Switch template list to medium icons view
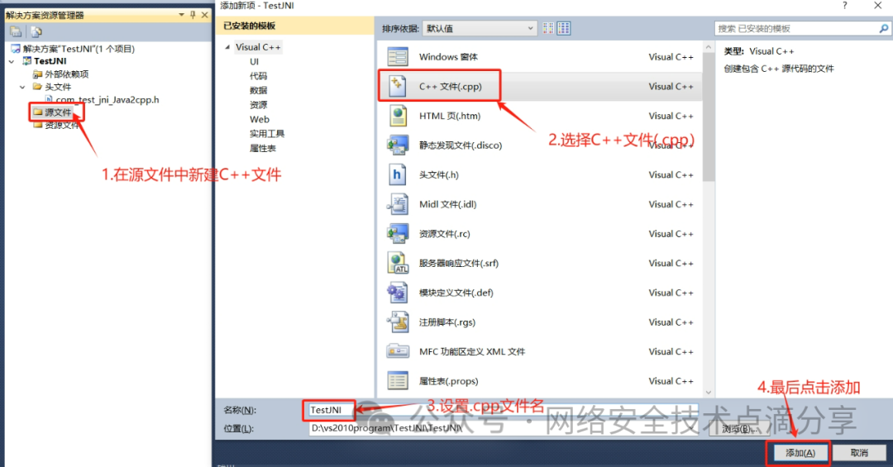 (x=564, y=28)
